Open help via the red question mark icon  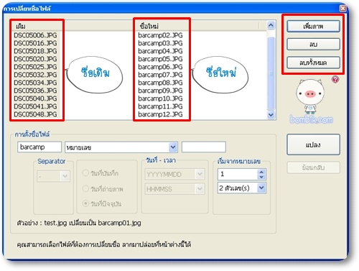point(335,79)
